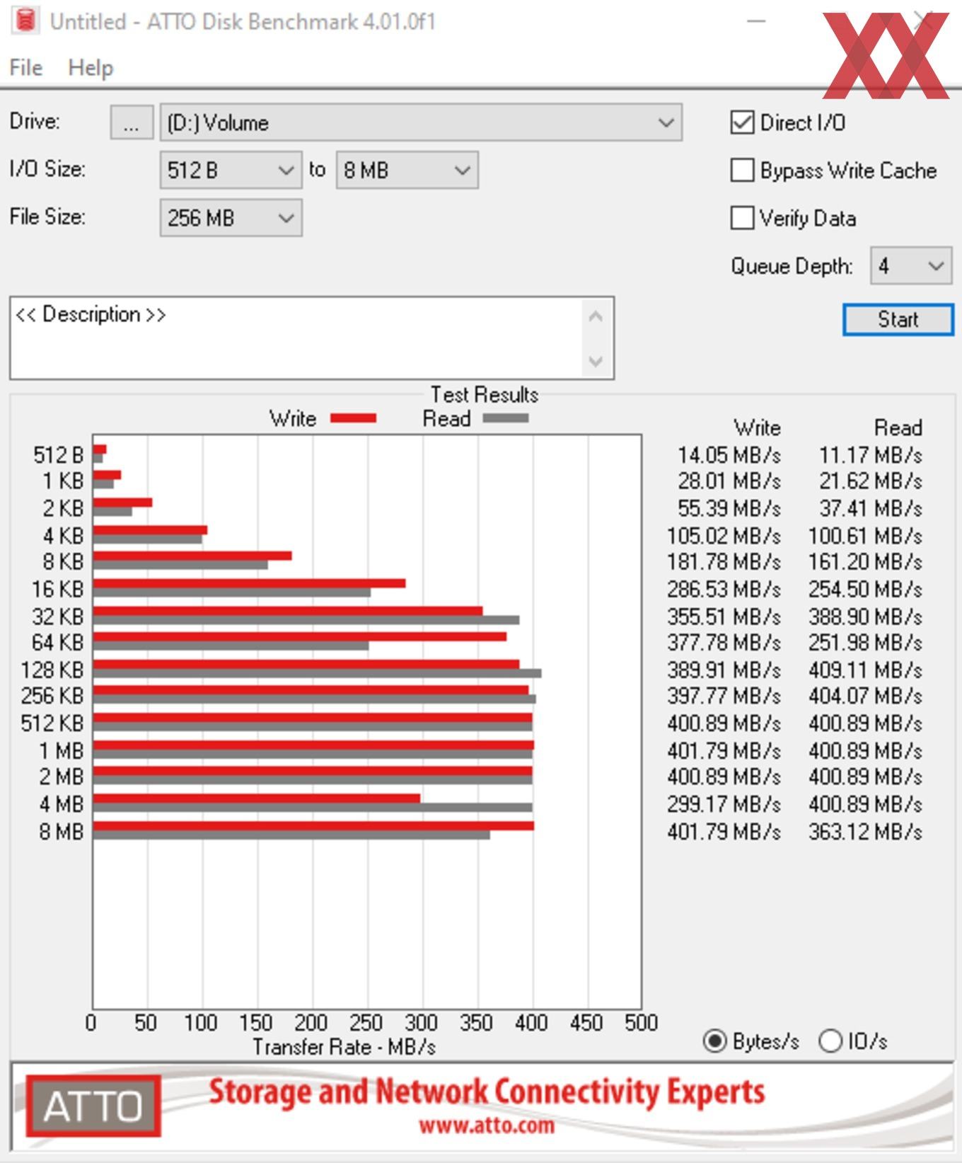This screenshot has height=1163, width=962.
Task: Click the 512 B write result 14.05 MB/s
Action: point(729,454)
